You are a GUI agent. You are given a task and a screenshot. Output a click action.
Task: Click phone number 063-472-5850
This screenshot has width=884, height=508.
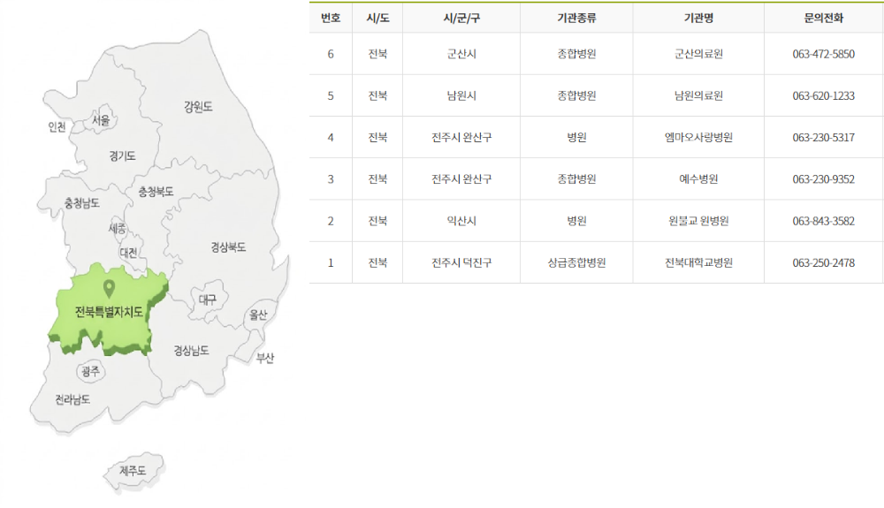tap(824, 54)
